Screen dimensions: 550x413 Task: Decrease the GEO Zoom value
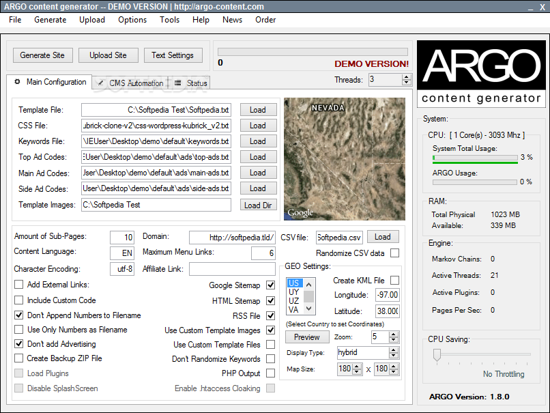pos(394,340)
